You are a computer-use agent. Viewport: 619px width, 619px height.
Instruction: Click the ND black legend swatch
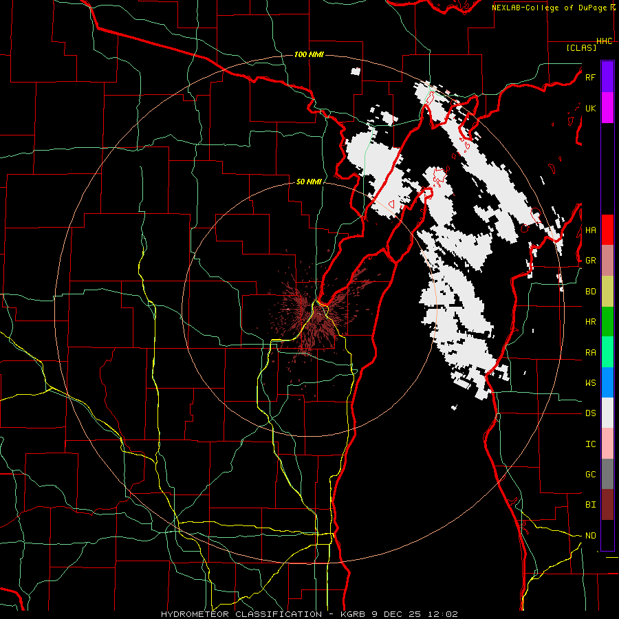pos(607,535)
